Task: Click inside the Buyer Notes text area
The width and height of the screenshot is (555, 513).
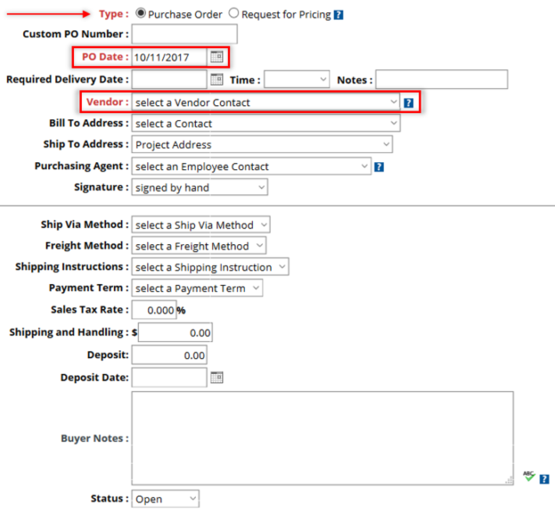Action: pos(322,438)
